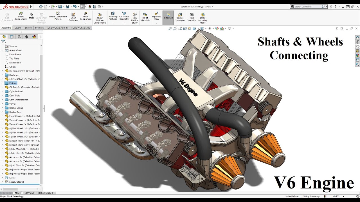The height and width of the screenshot is (202, 360).
Task: Open the Linear Component Pattern tool
Action: [x=58, y=16]
